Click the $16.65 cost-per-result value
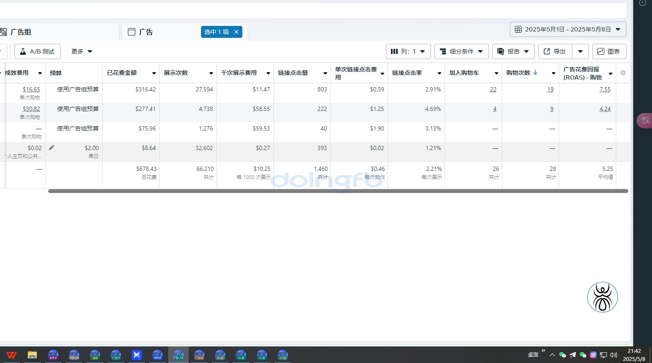Image resolution: width=652 pixels, height=363 pixels. point(32,89)
